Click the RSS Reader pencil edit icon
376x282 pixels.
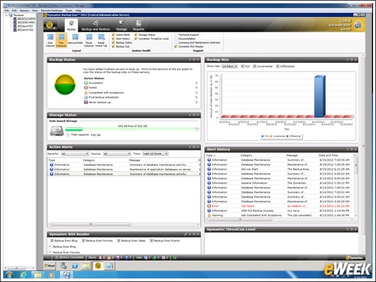click(x=186, y=234)
